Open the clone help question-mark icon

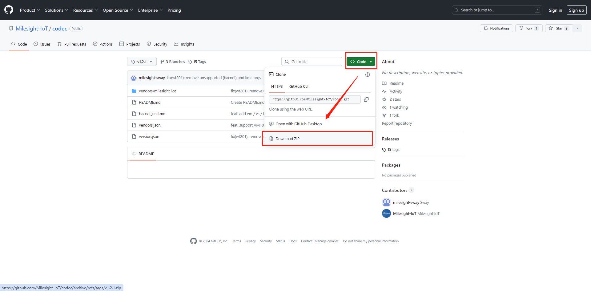pyautogui.click(x=368, y=75)
